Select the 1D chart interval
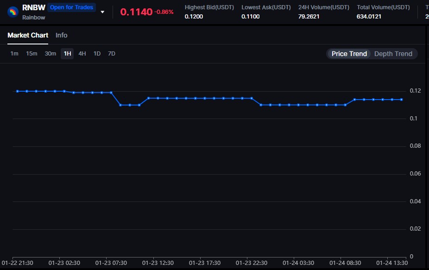This screenshot has width=429, height=270. 97,54
